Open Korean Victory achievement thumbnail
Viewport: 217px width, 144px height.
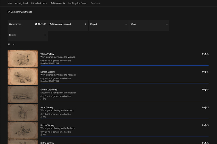click(x=23, y=77)
